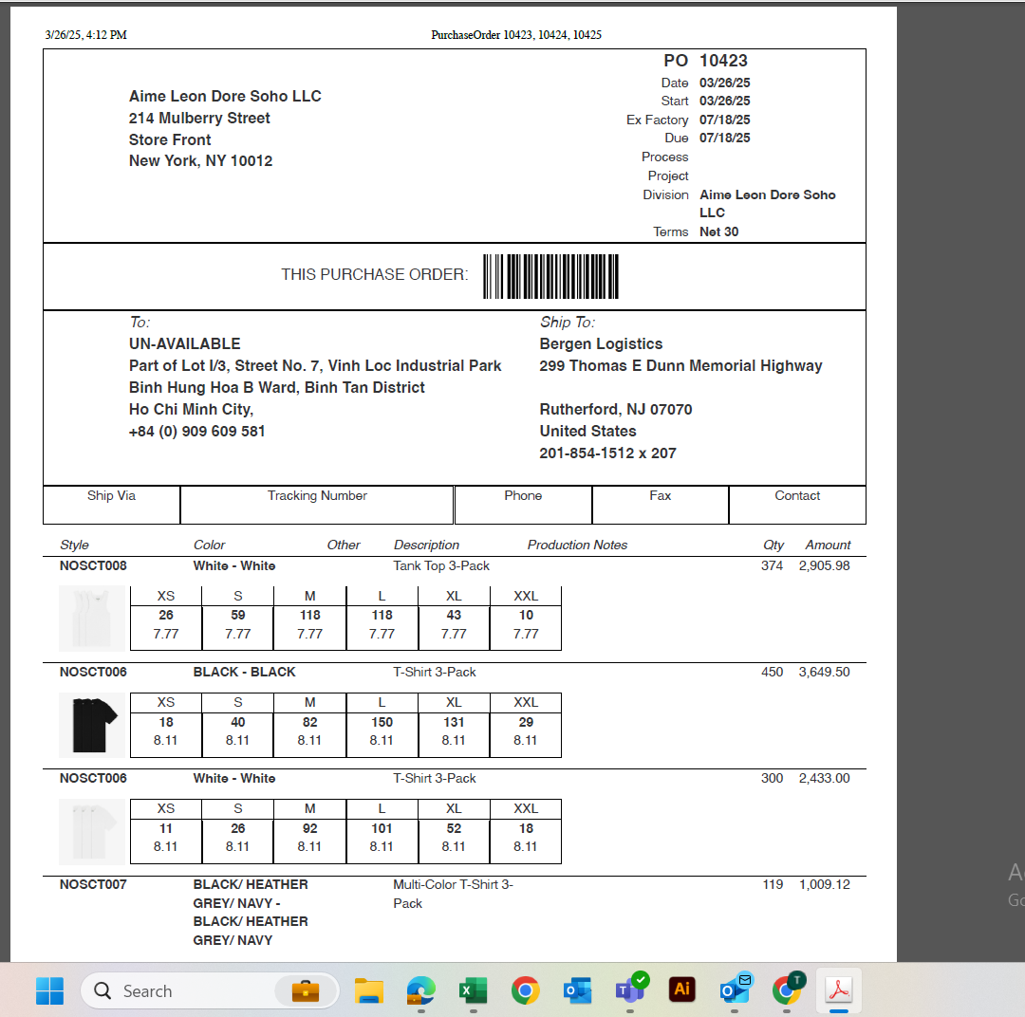This screenshot has height=1017, width=1025.
Task: Click the "Contact" cell
Action: coord(797,505)
